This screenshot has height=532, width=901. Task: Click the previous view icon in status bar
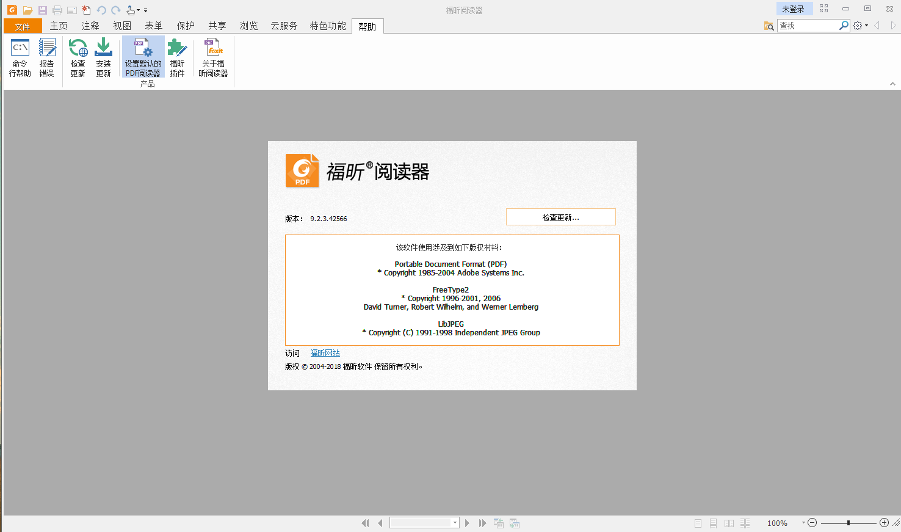pos(499,523)
